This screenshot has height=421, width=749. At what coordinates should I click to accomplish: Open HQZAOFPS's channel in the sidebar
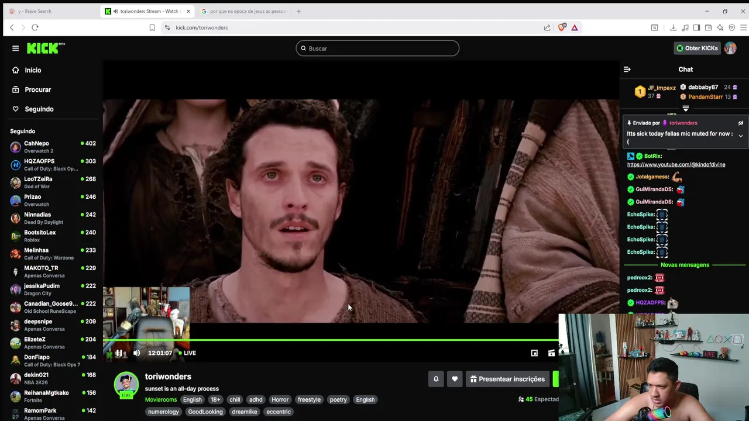pos(53,165)
